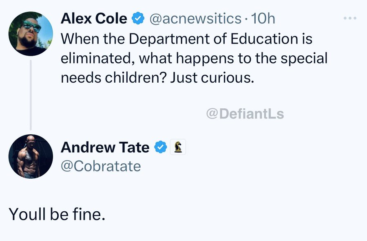Click the phrase "what happens to the special"
This screenshot has height=241, width=367.
click(x=233, y=58)
